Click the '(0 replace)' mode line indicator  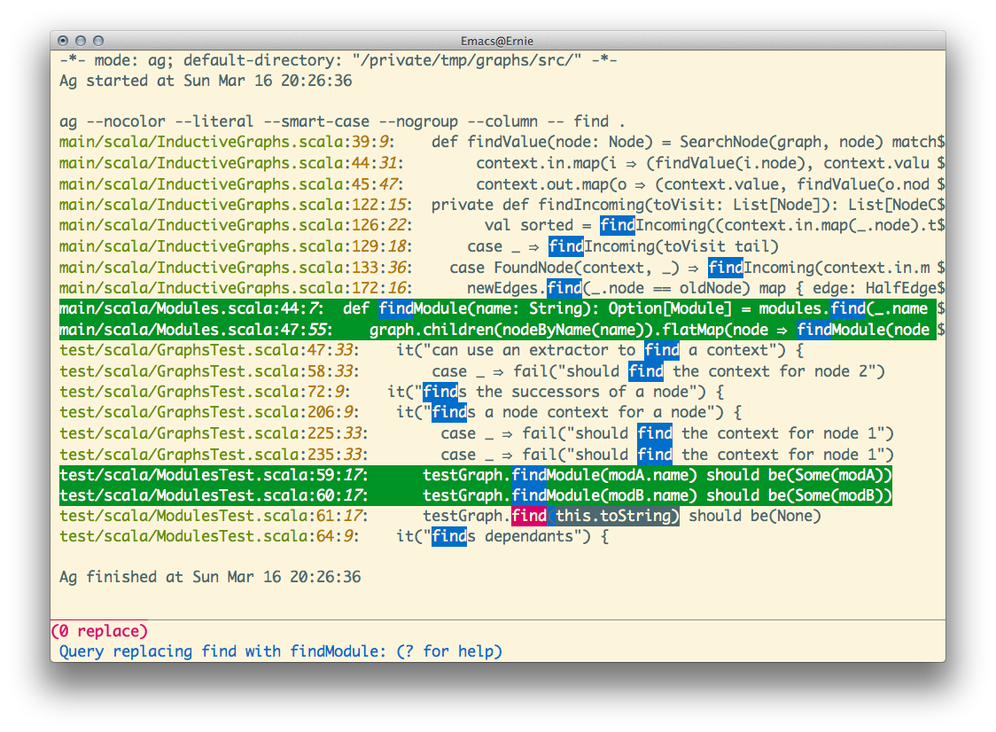[100, 631]
